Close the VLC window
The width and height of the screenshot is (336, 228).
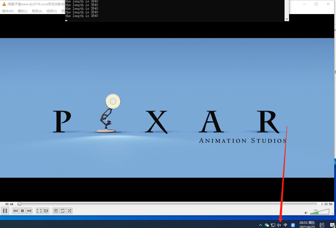pyautogui.click(x=328, y=4)
